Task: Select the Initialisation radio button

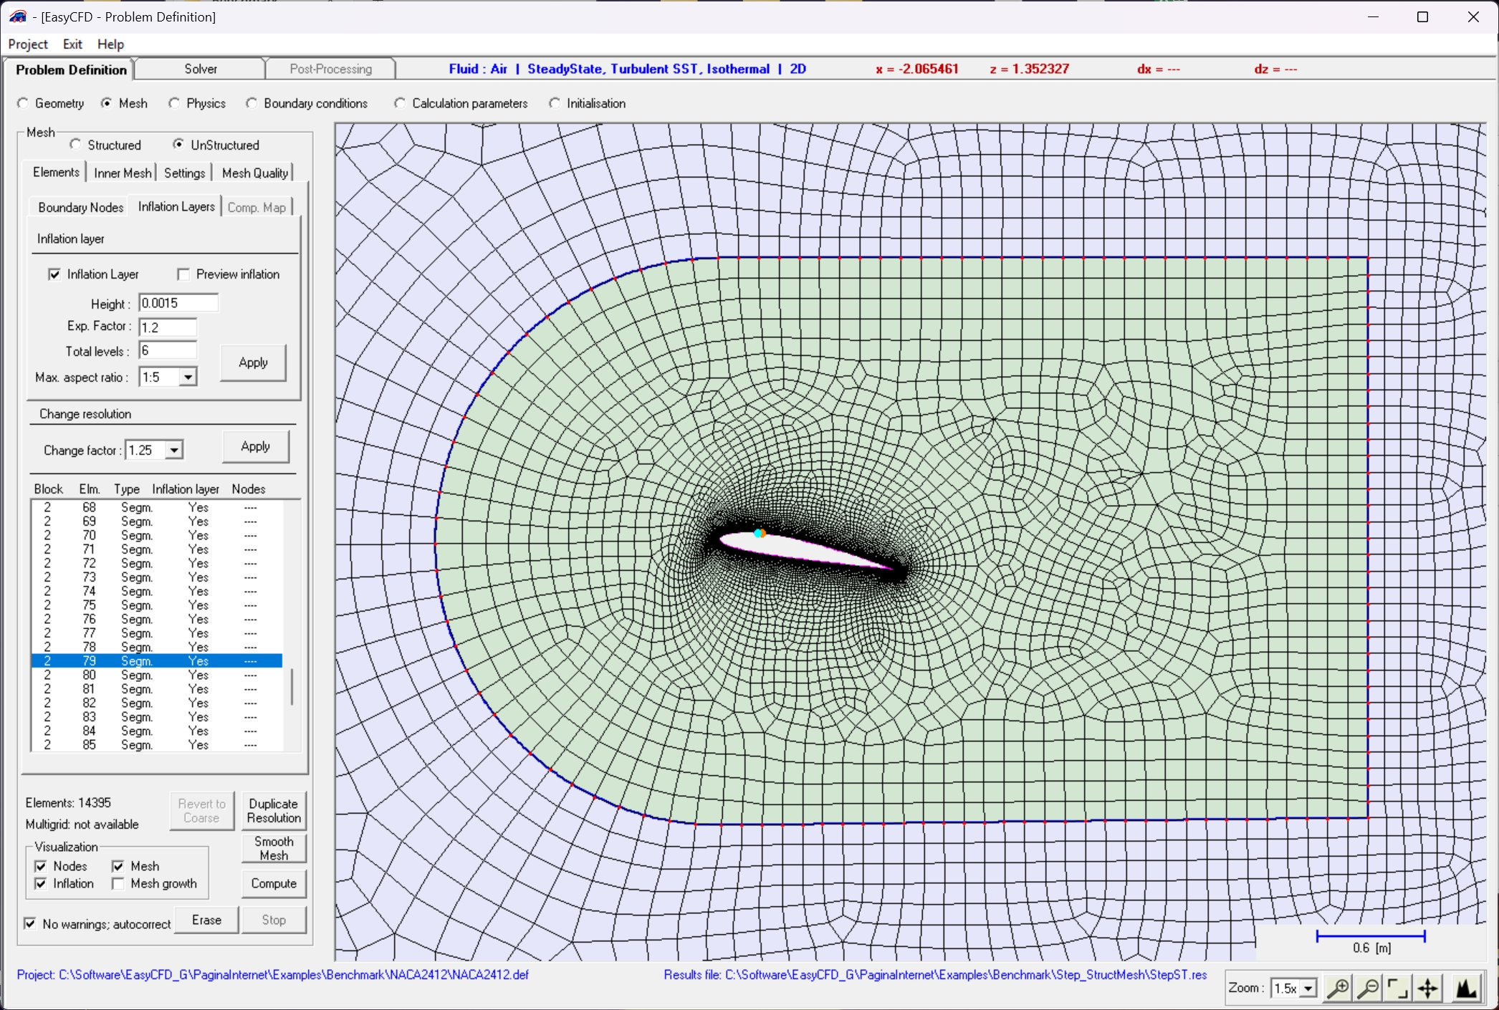Action: (x=555, y=103)
